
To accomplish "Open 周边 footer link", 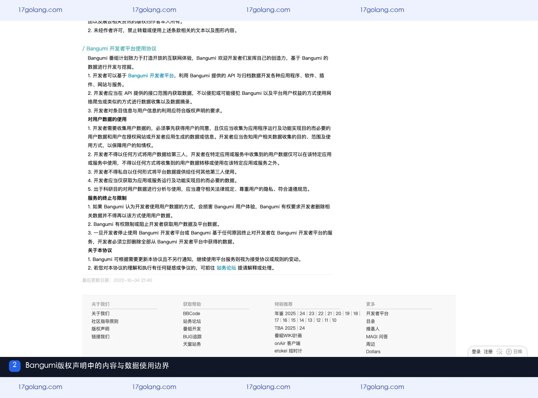I will (371, 344).
